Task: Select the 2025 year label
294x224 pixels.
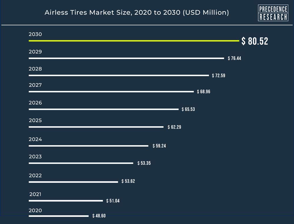Action: coord(35,120)
